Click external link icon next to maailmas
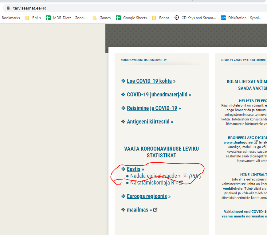Viewport: 267px width, 235px height. (x=155, y=210)
